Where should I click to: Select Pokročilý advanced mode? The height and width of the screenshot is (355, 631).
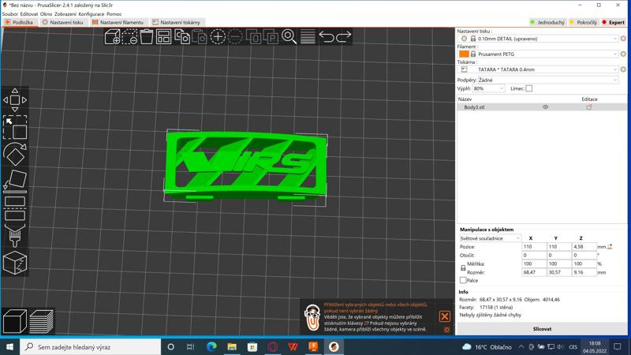[x=583, y=23]
